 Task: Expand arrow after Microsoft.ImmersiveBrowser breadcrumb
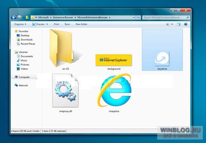coord(110,17)
